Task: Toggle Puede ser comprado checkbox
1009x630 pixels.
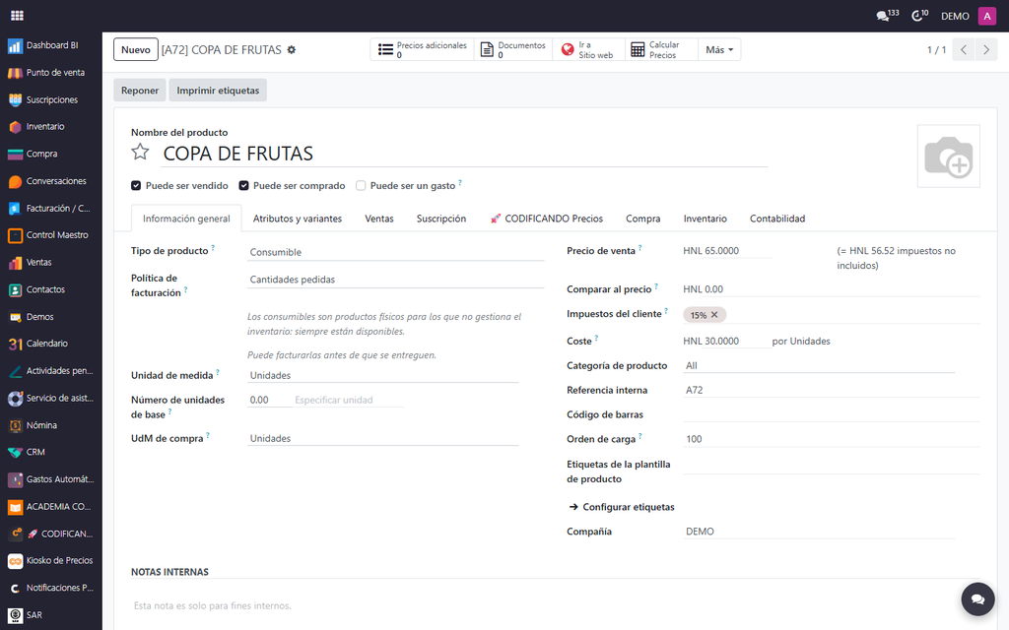Action: (244, 186)
